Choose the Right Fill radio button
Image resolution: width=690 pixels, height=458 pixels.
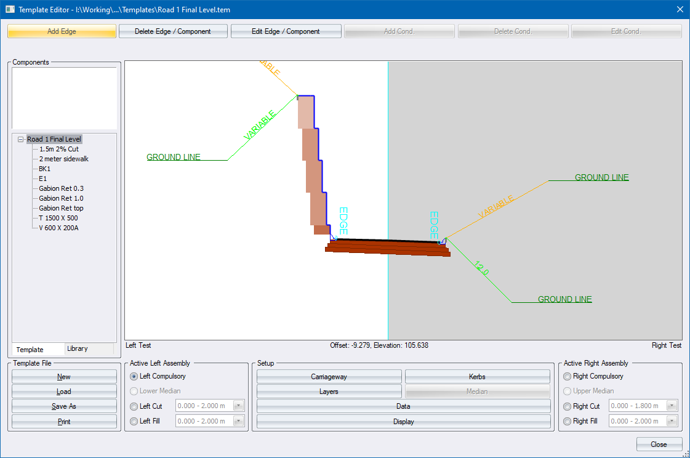(x=567, y=421)
